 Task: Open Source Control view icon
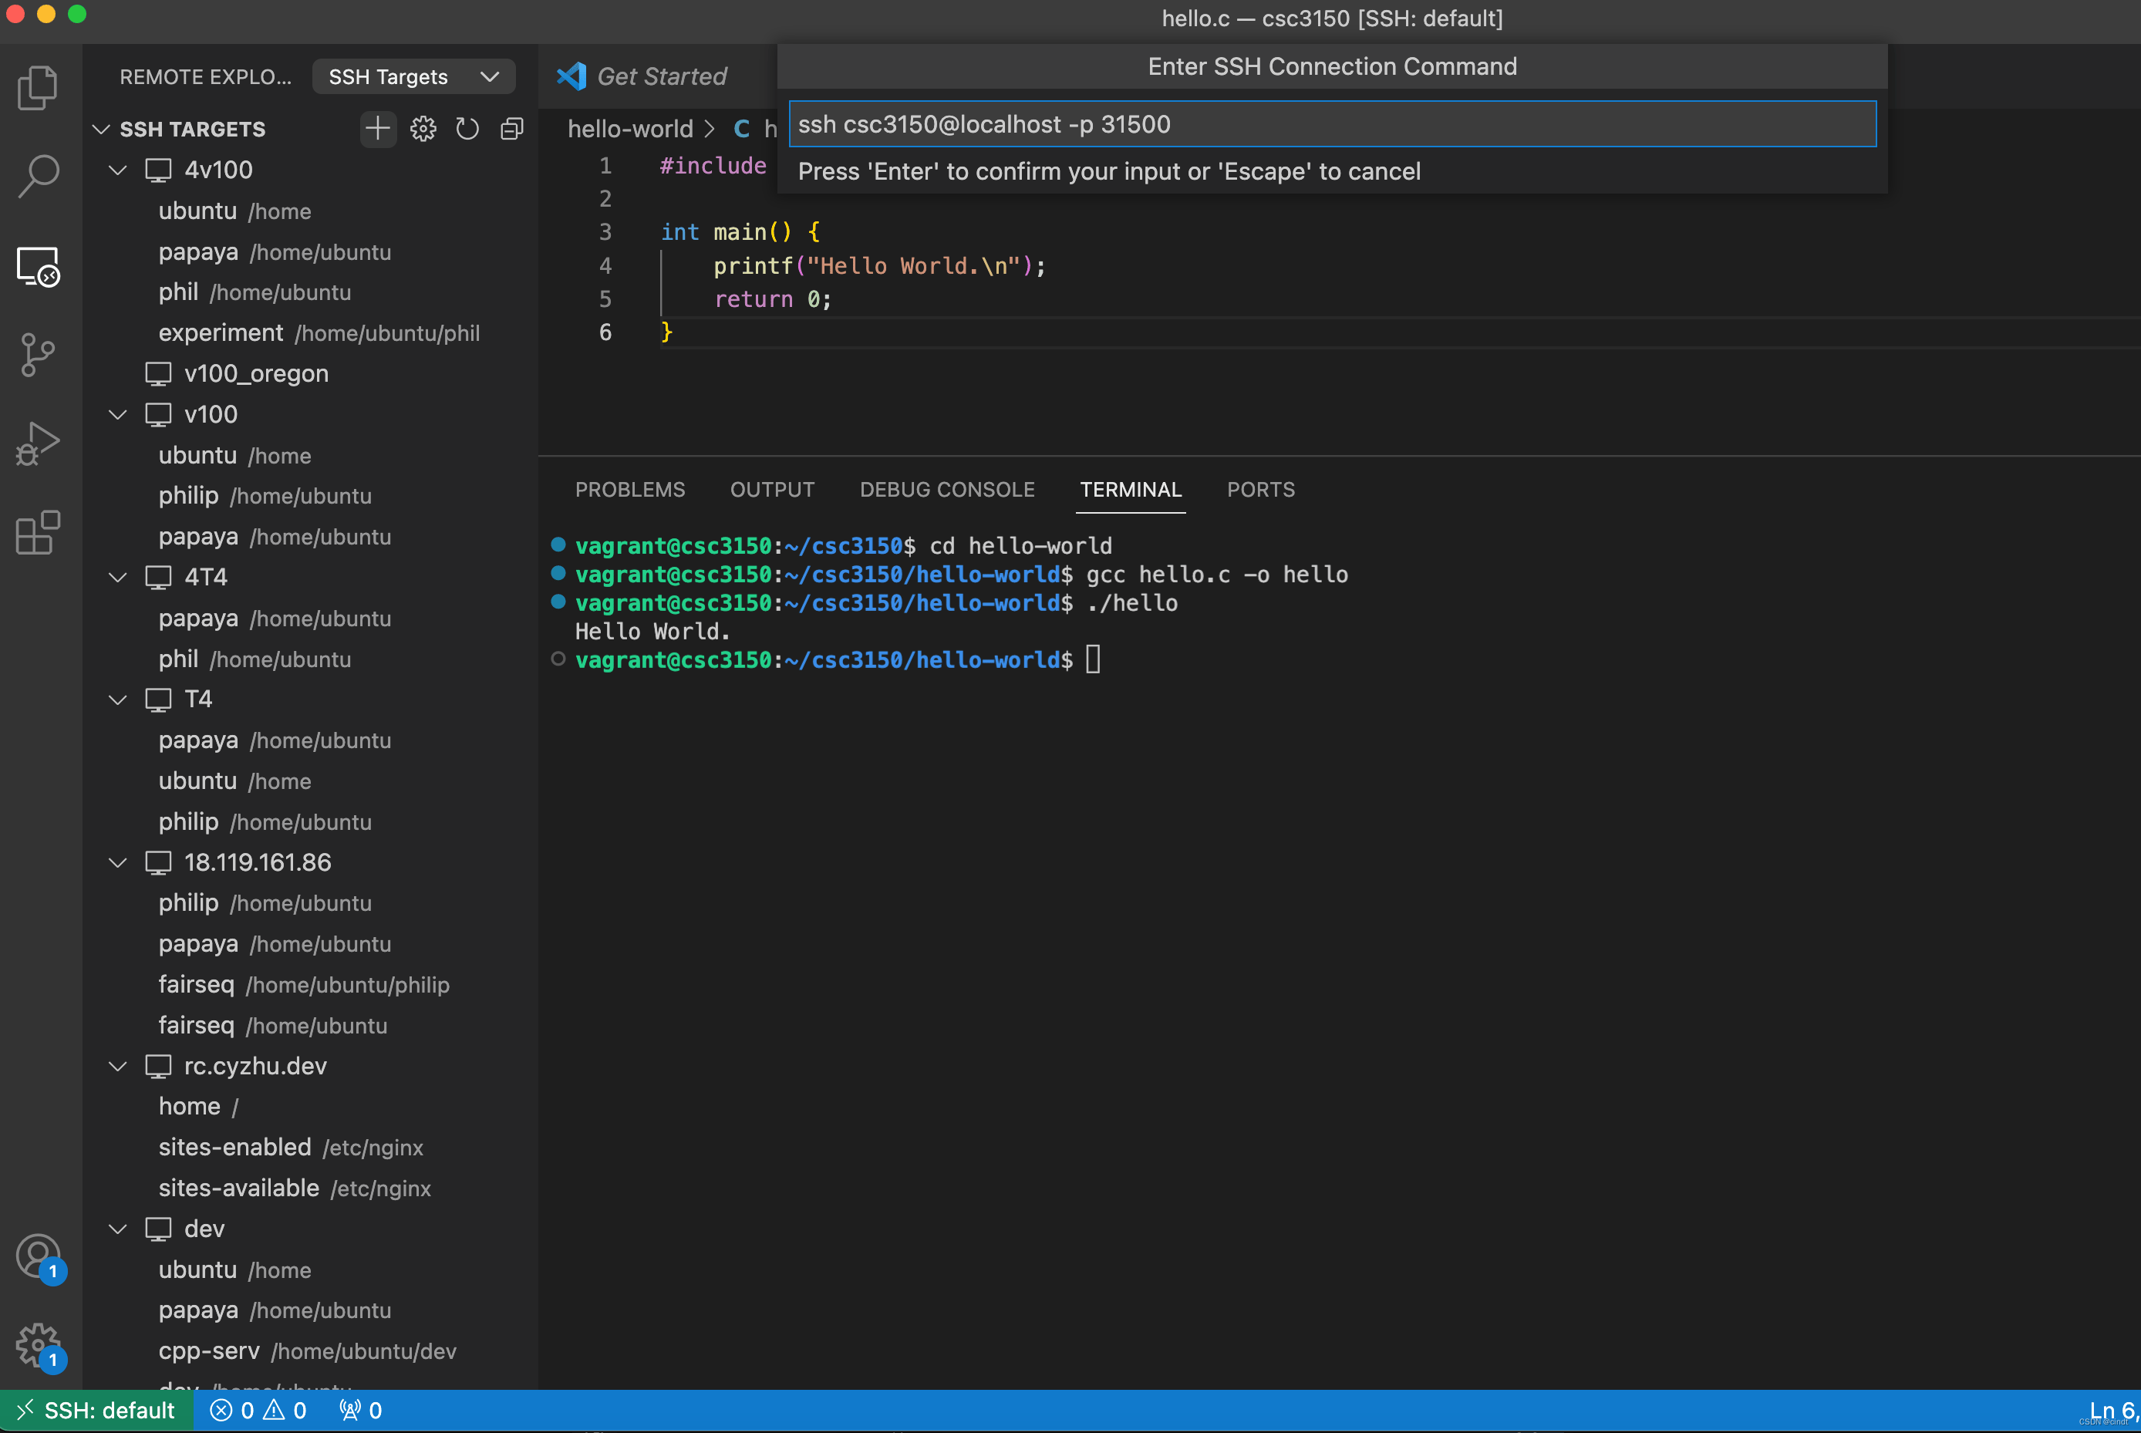pos(38,355)
